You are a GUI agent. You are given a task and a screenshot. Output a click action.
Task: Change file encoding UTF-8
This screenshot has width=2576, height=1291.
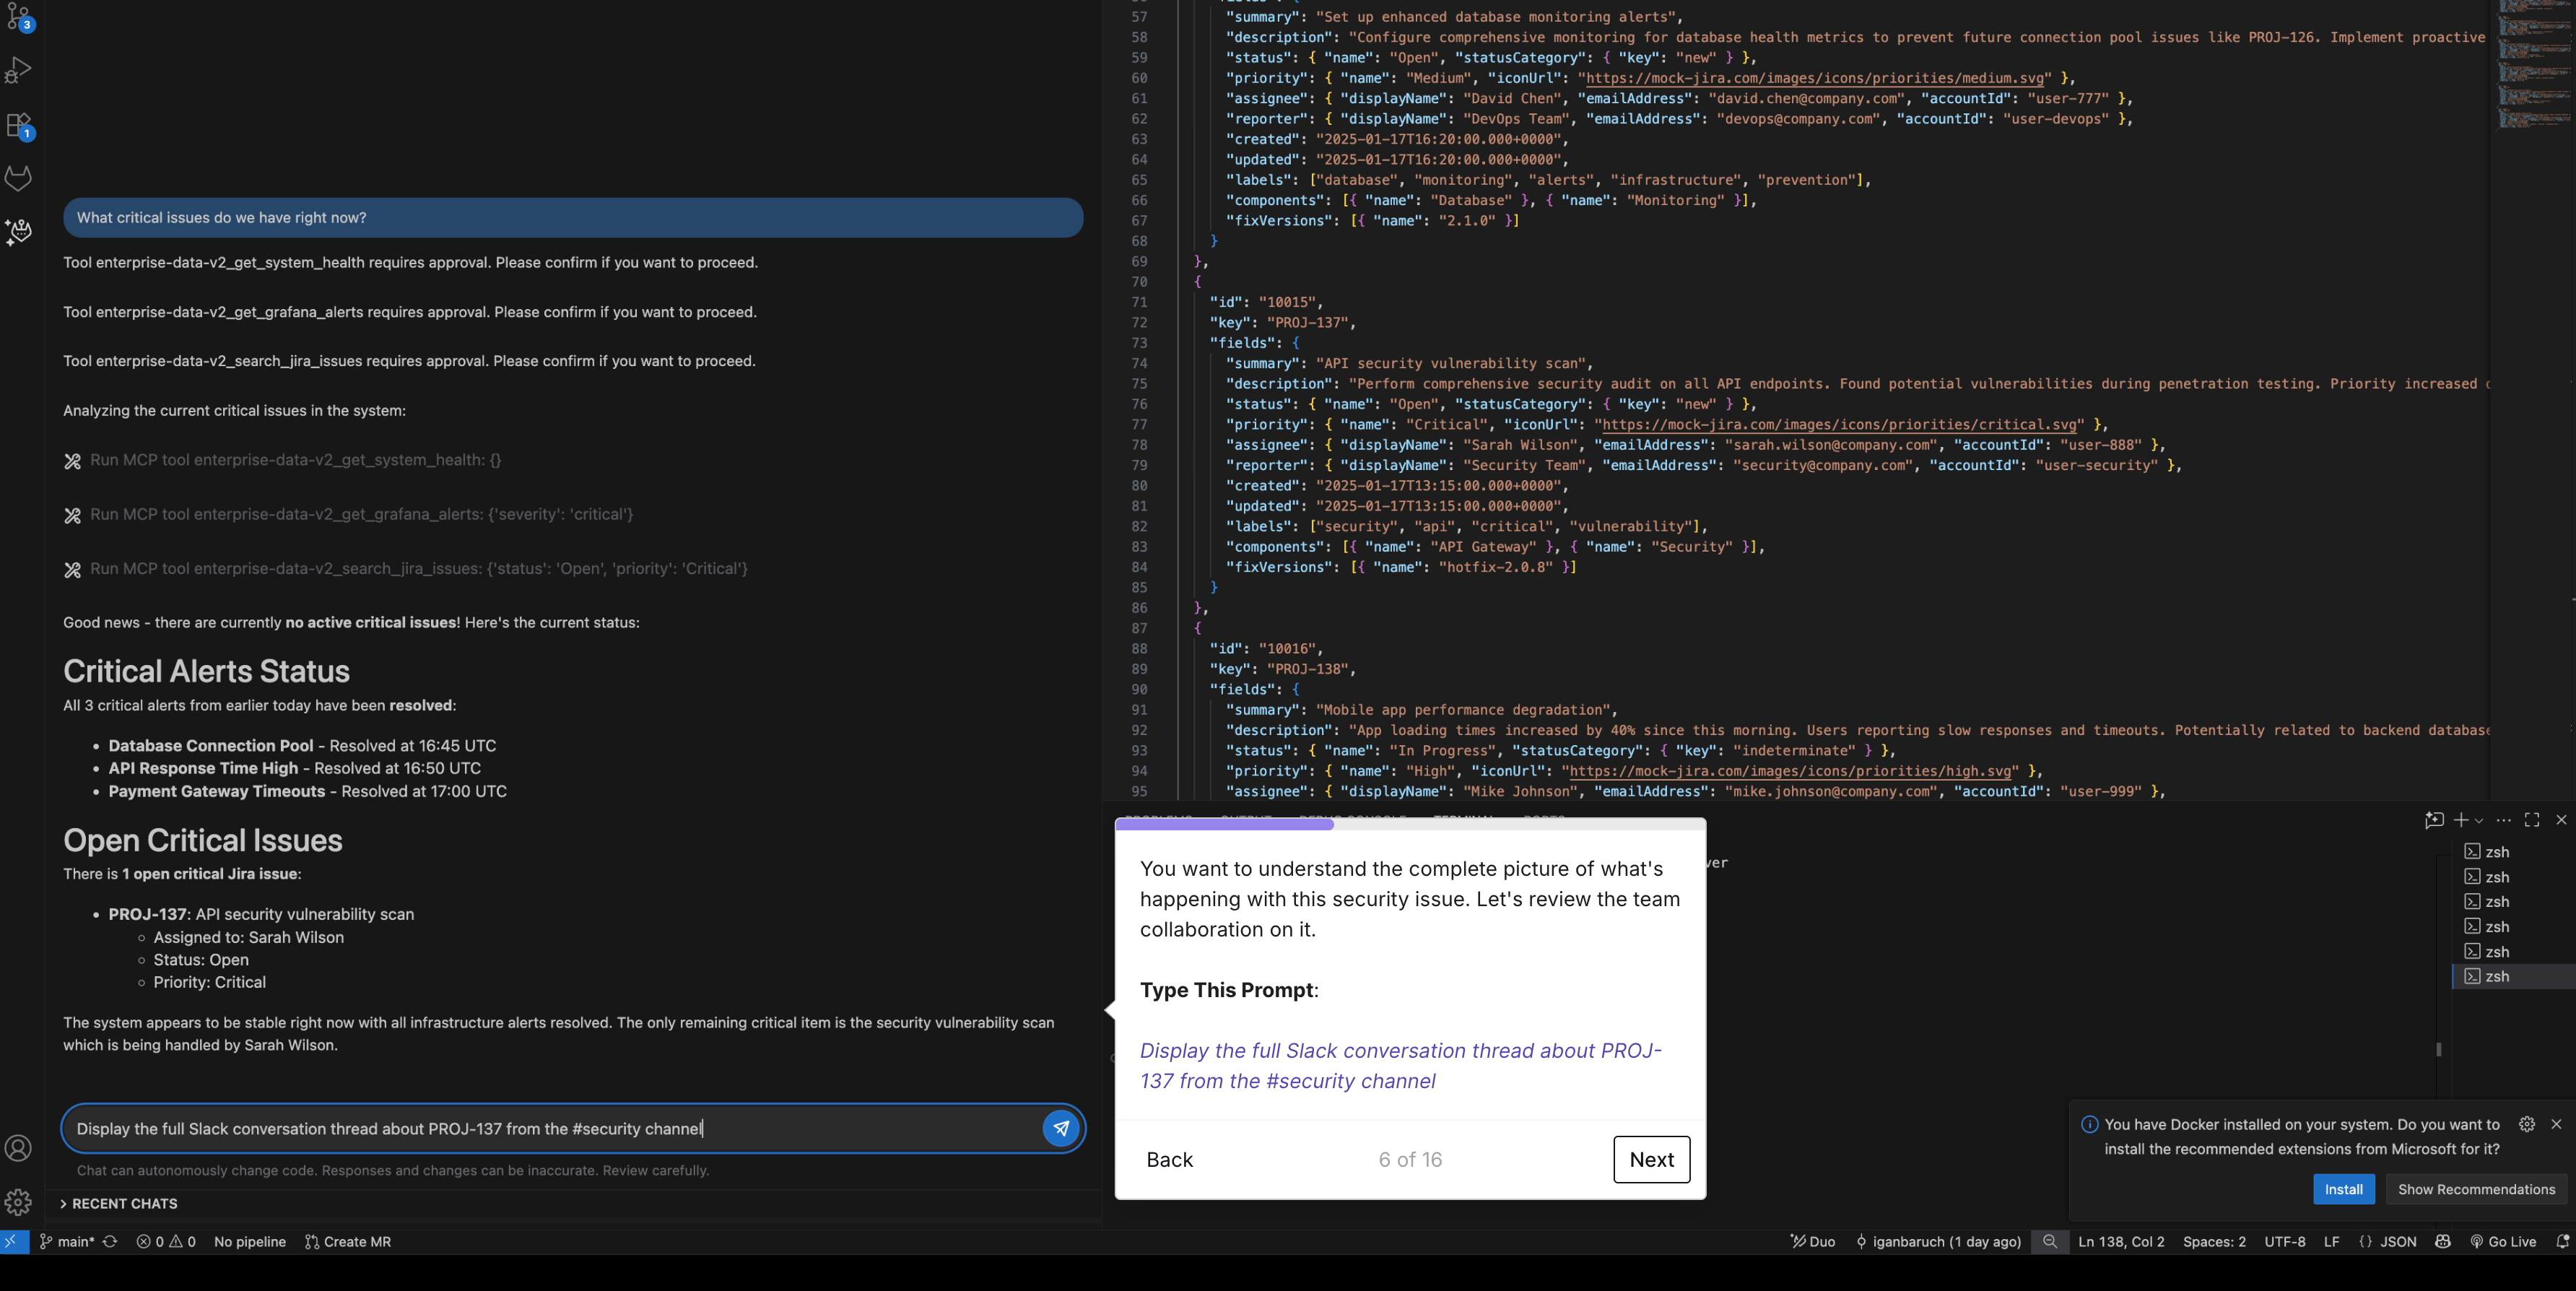pyautogui.click(x=2285, y=1241)
